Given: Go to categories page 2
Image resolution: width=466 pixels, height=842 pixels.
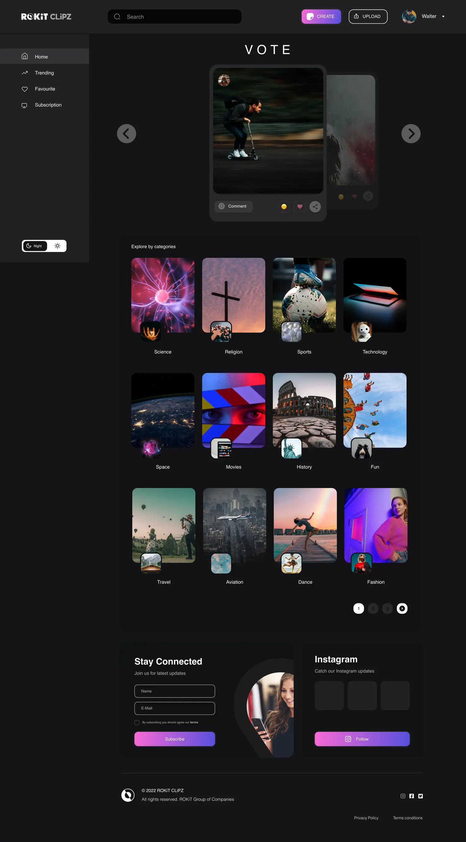Looking at the screenshot, I should point(373,608).
